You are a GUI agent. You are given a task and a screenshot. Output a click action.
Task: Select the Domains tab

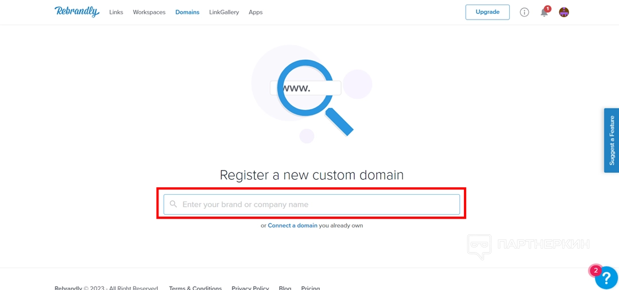187,12
